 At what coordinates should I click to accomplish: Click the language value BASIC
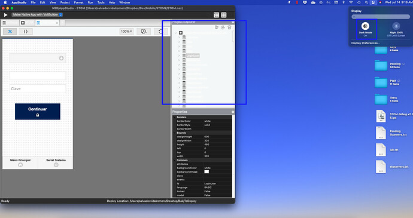(208, 188)
